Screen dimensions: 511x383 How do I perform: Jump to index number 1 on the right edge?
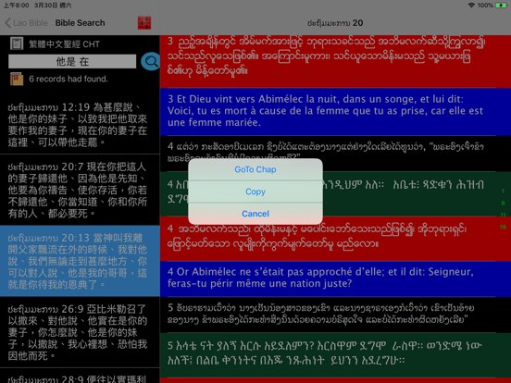click(504, 191)
